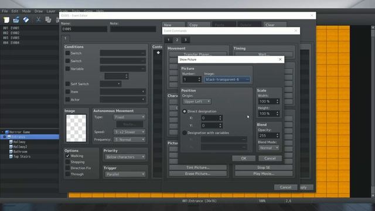Click Erase Picture command button
Screen dimensions: 375x211
(x=198, y=173)
